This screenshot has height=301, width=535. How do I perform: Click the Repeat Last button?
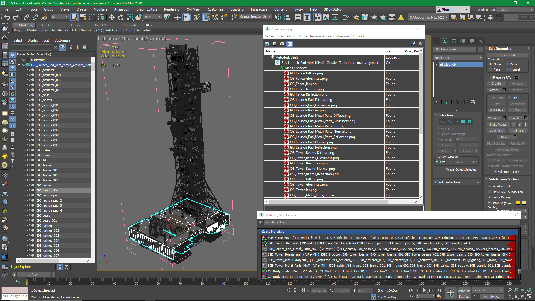[507, 55]
